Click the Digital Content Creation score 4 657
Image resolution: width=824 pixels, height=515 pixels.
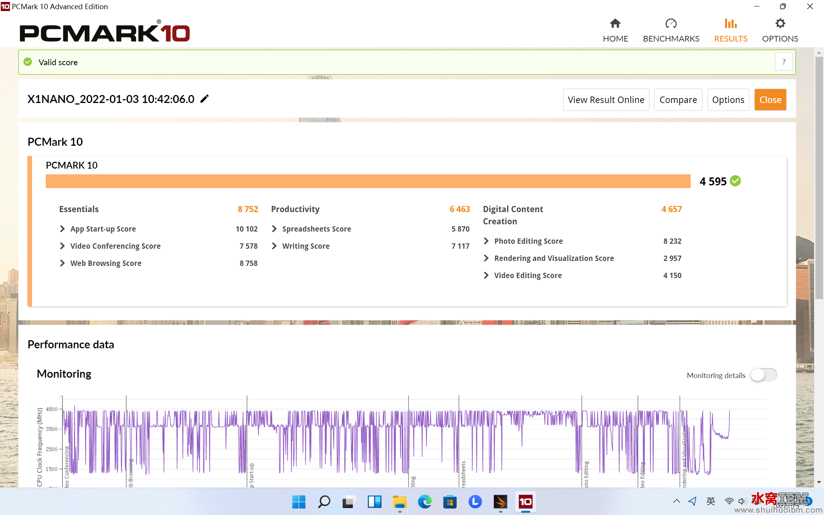pos(671,209)
